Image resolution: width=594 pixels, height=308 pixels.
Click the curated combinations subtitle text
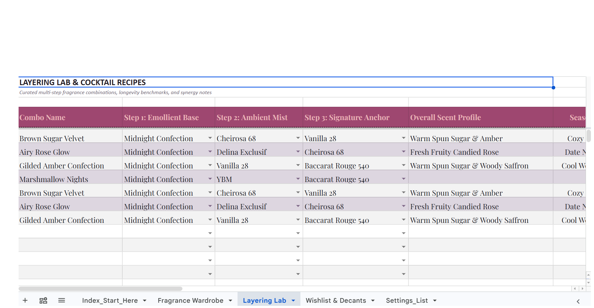pyautogui.click(x=116, y=92)
